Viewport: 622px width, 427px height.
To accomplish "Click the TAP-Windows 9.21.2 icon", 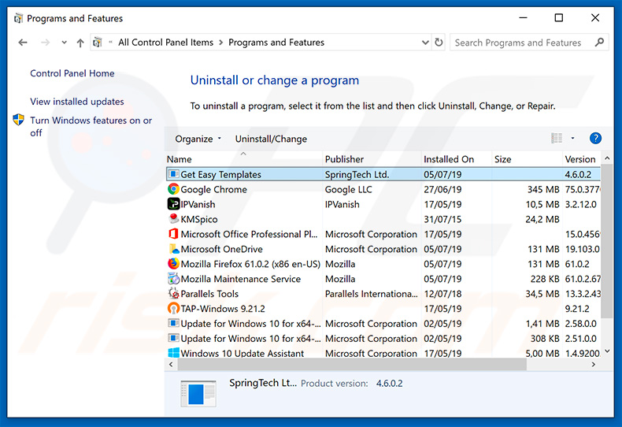I will (x=173, y=308).
